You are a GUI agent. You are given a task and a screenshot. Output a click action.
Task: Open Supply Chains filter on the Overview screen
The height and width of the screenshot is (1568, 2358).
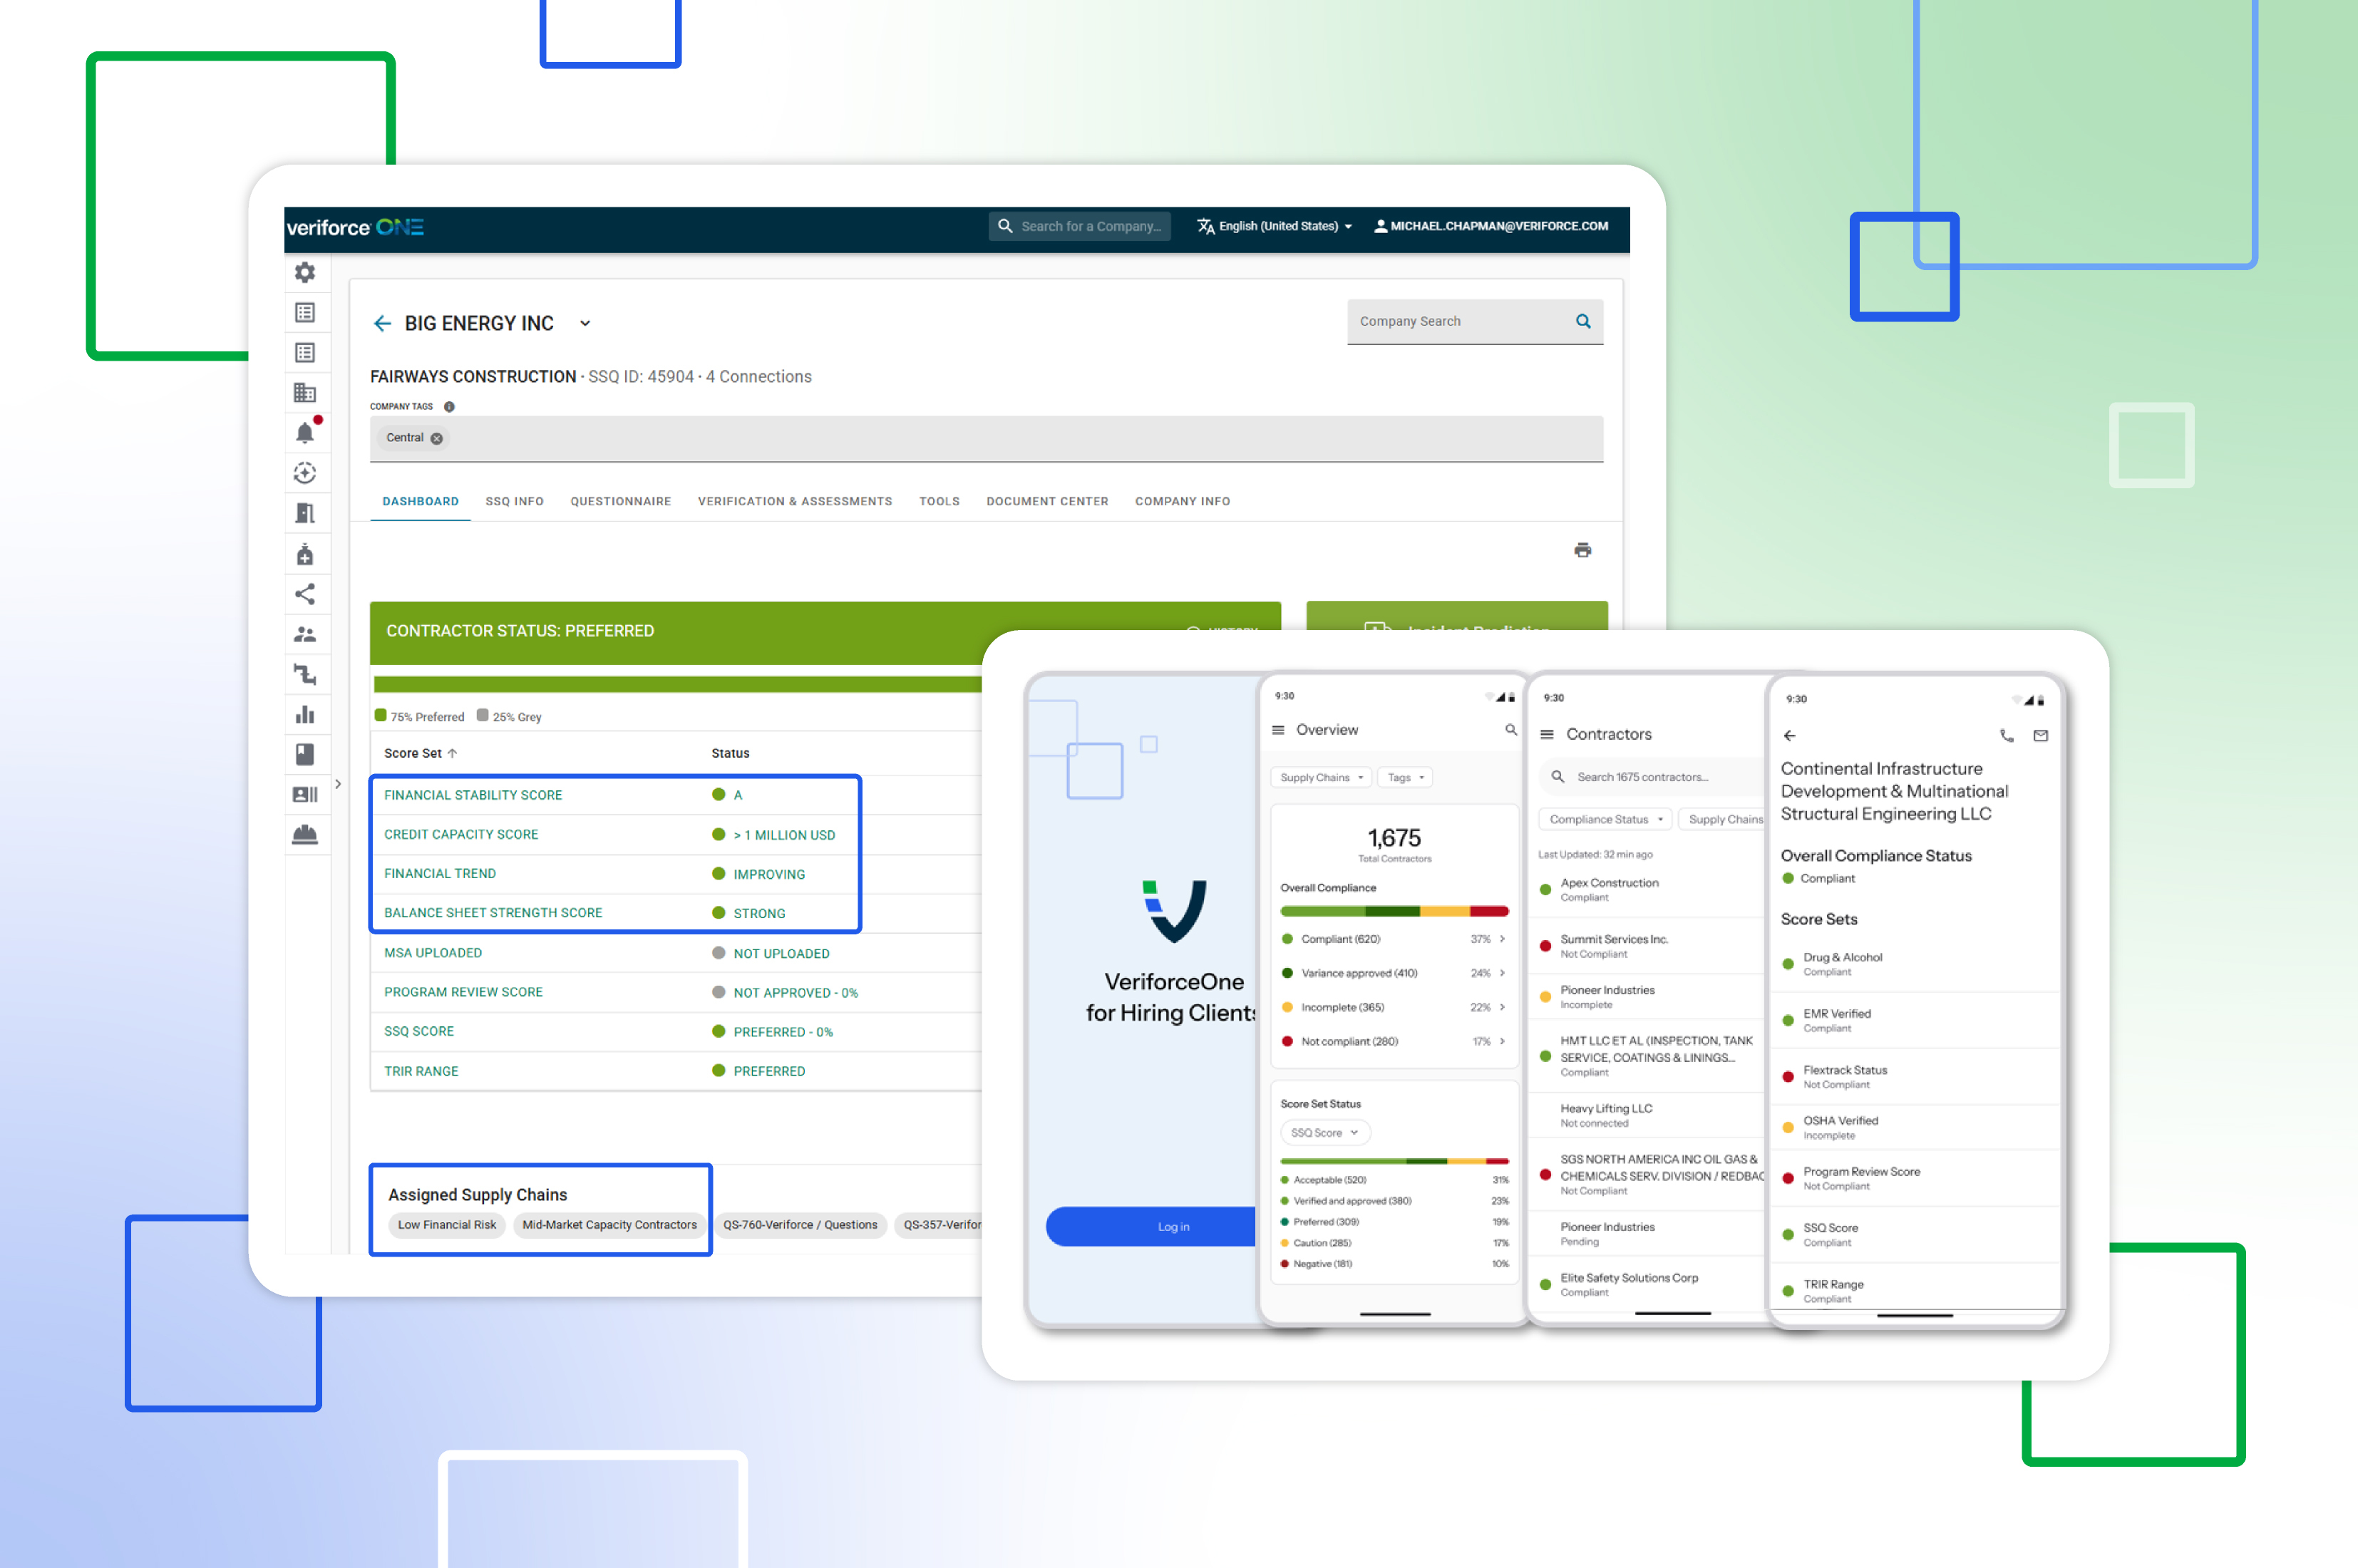click(1320, 777)
